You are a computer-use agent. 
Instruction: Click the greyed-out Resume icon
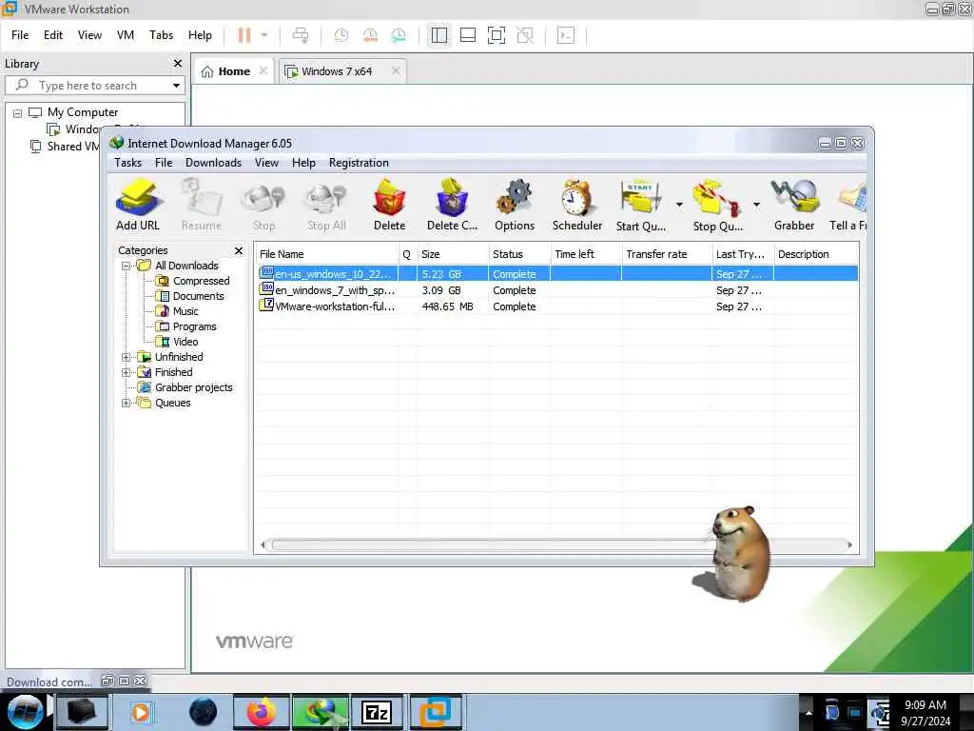coord(202,206)
